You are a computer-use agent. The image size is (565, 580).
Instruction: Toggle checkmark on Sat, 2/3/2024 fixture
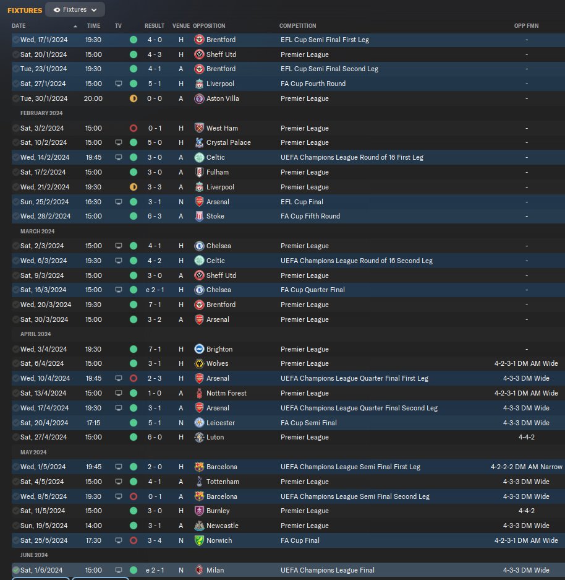(x=16, y=246)
